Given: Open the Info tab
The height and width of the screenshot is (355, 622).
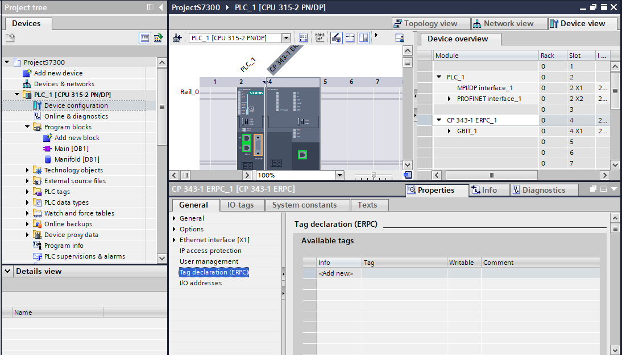Looking at the screenshot, I should point(489,191).
